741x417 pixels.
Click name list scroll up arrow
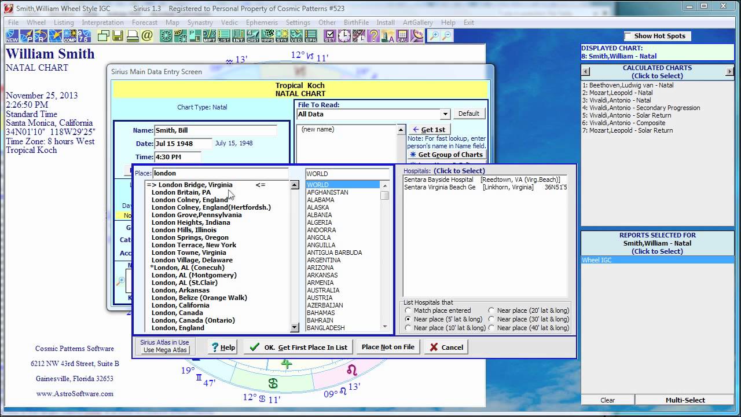coord(401,130)
